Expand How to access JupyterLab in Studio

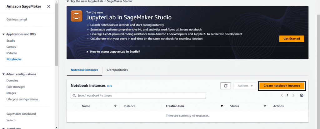tap(87, 52)
